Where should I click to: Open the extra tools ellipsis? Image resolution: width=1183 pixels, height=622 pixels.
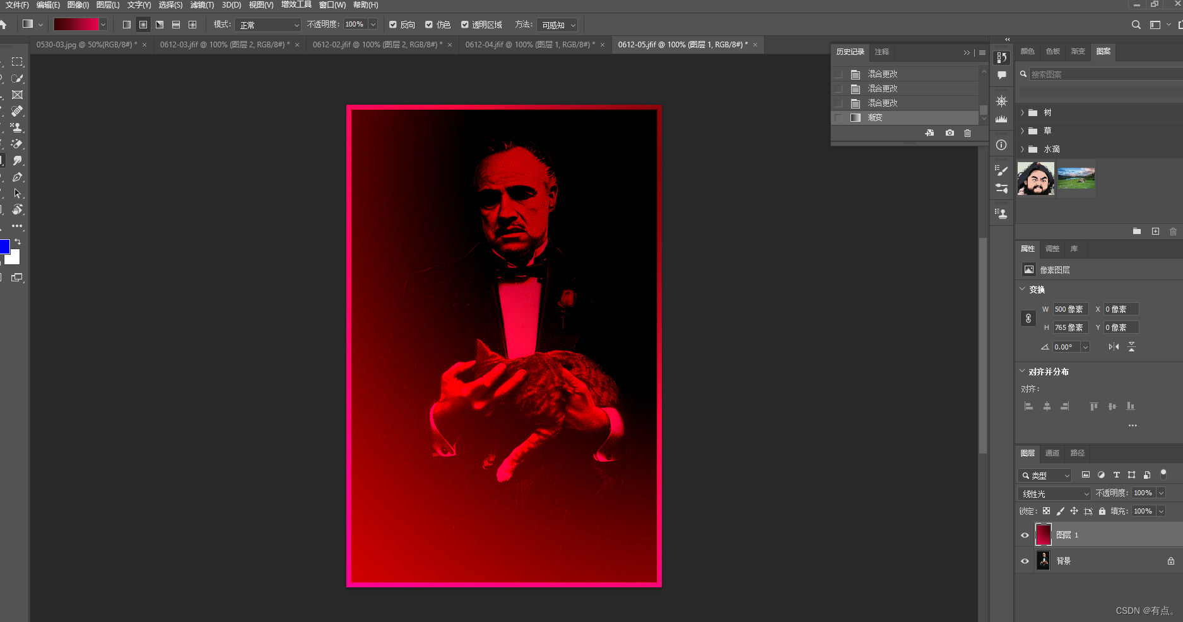pyautogui.click(x=17, y=226)
